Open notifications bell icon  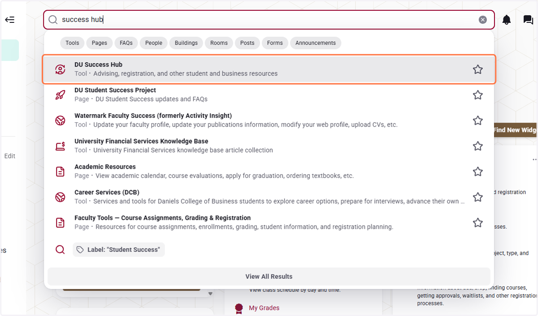(507, 20)
